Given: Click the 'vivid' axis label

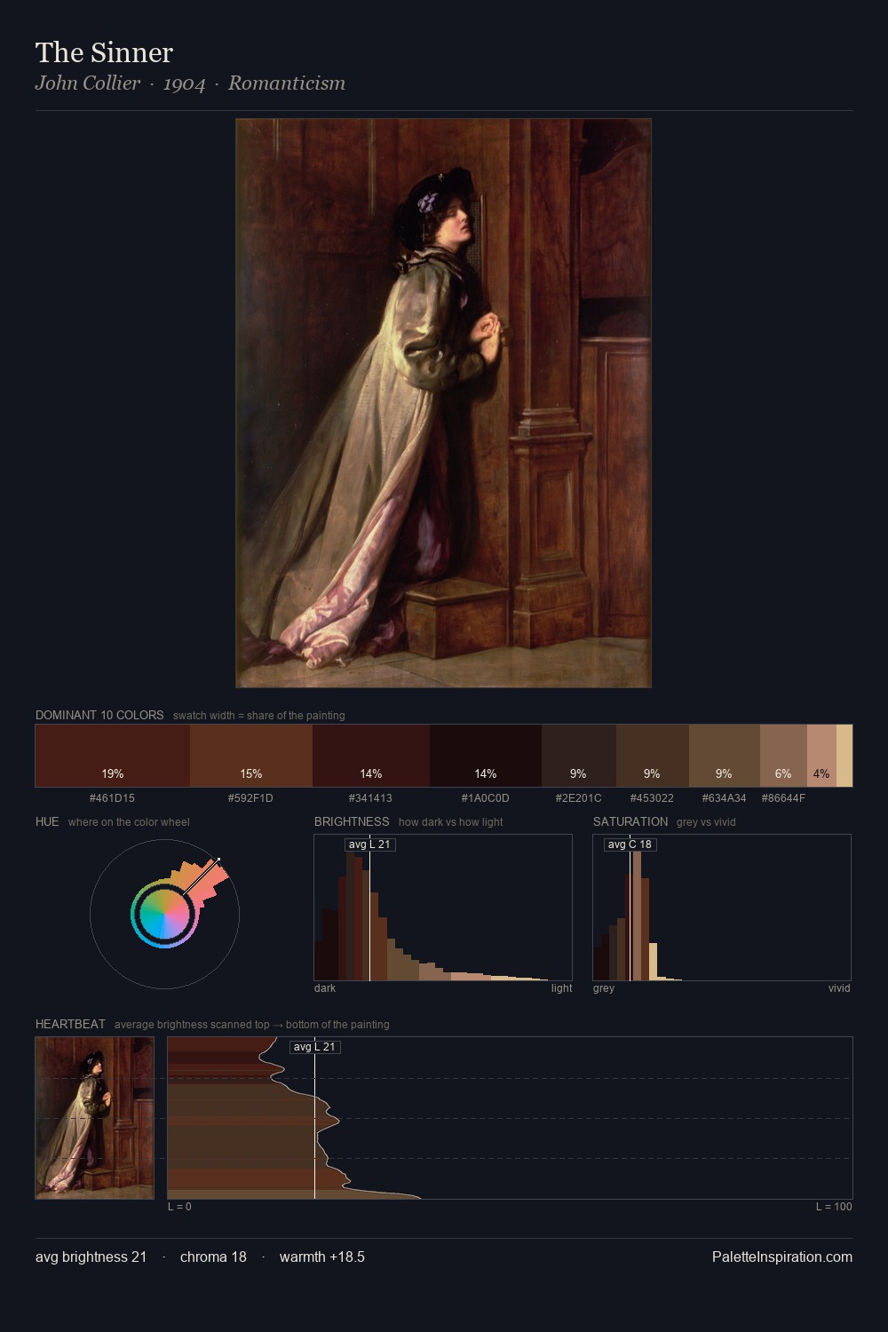Looking at the screenshot, I should point(839,988).
